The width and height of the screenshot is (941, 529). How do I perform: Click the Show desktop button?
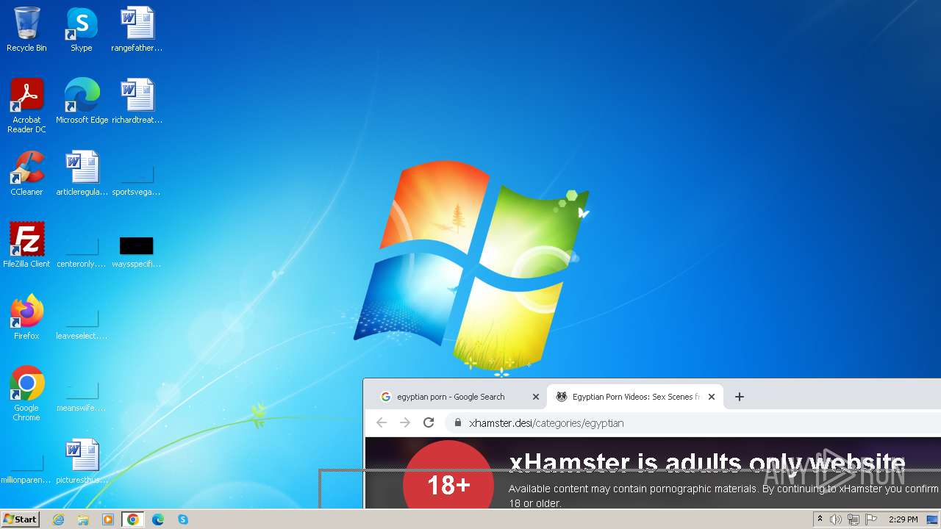point(932,519)
